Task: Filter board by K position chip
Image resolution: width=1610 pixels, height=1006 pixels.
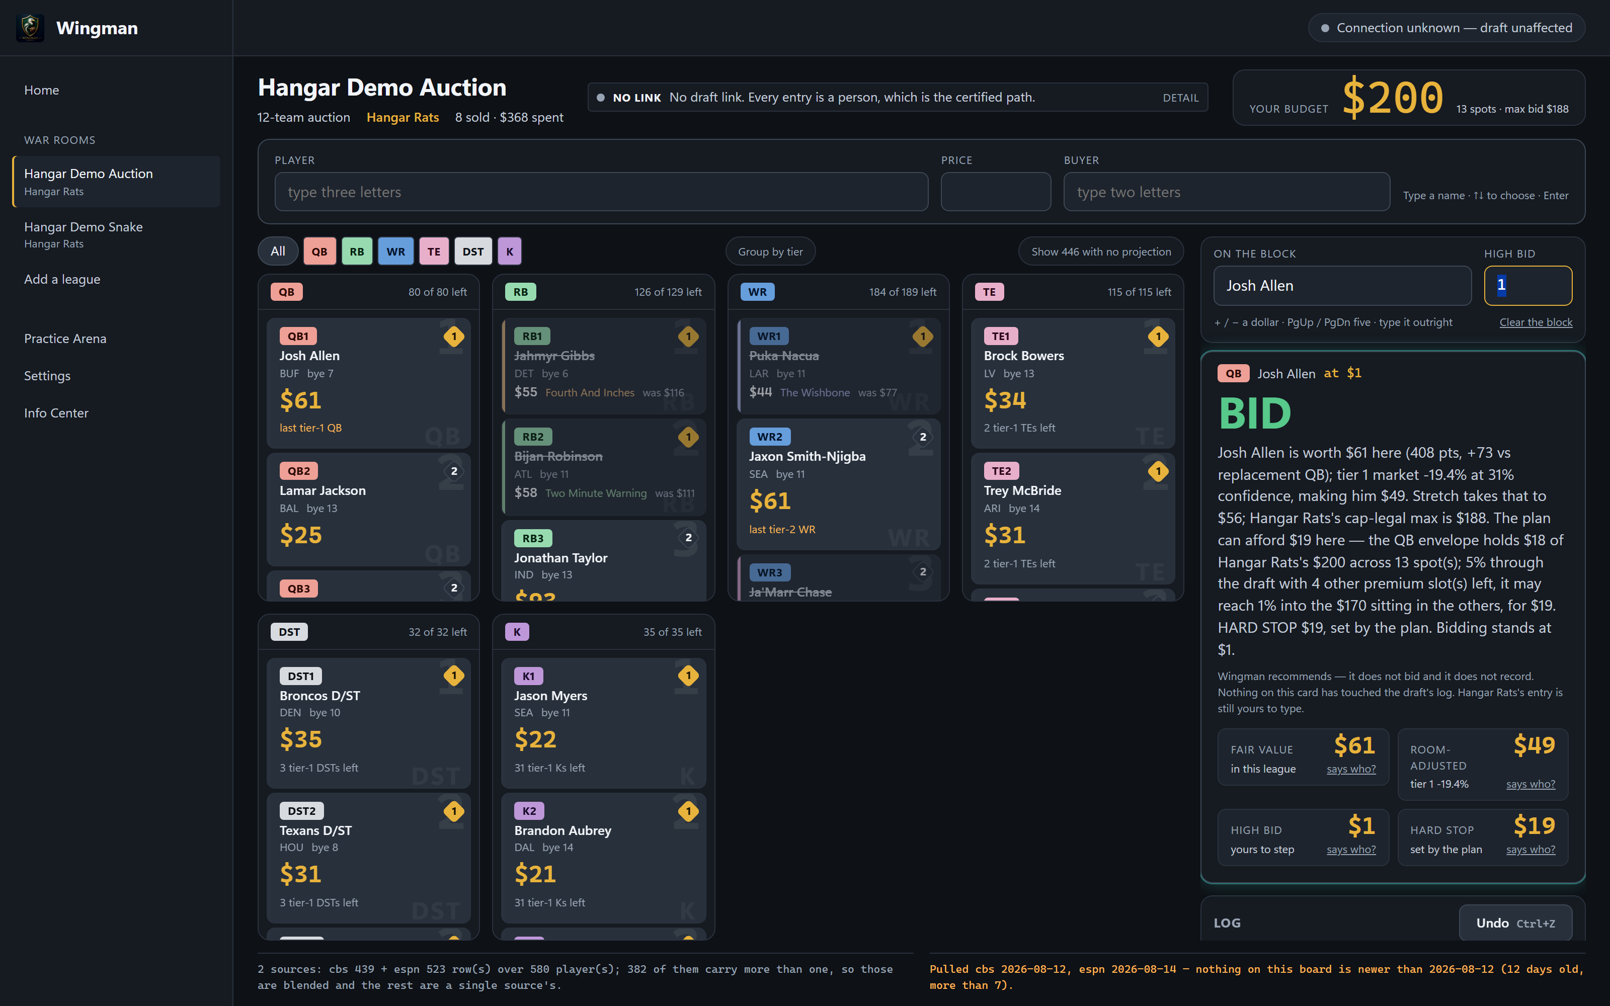Action: pos(510,251)
